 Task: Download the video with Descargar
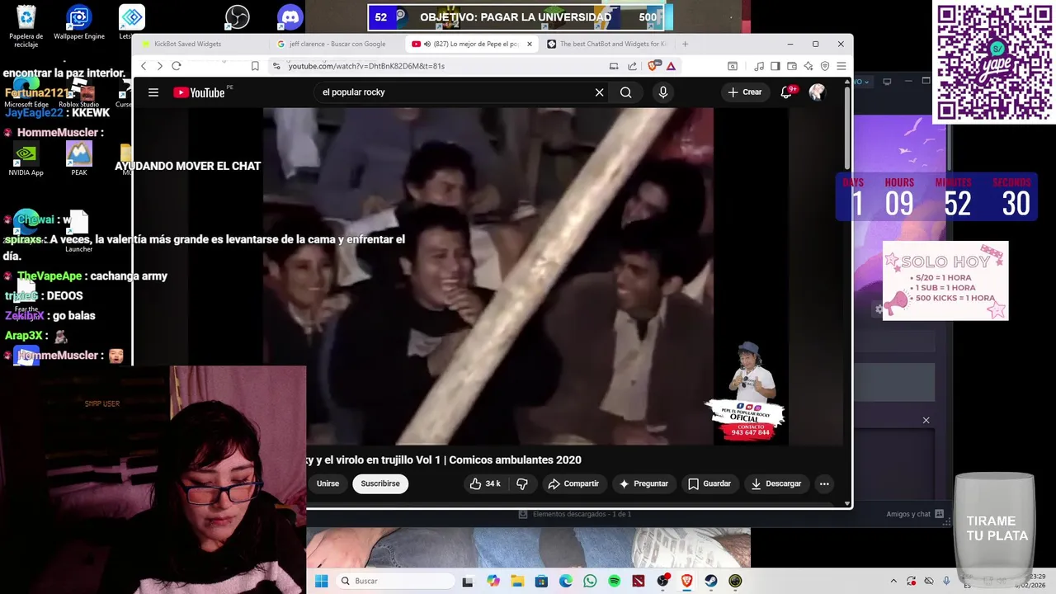pos(776,483)
